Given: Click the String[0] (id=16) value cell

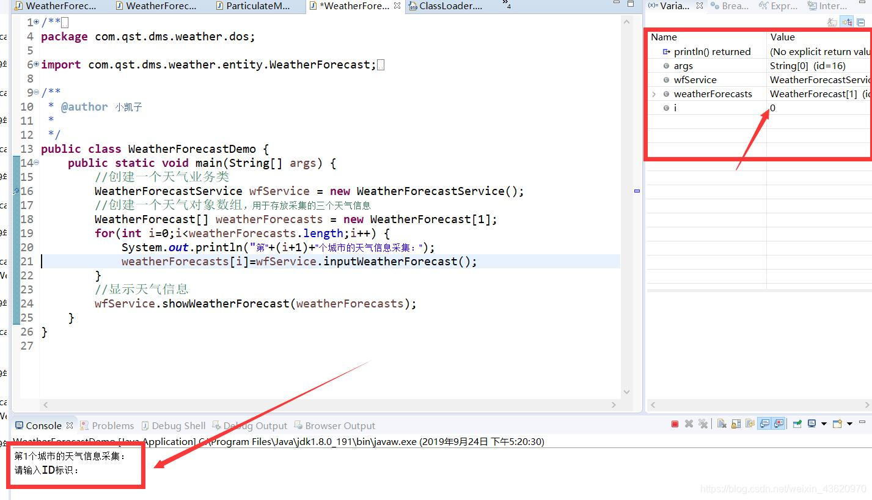Looking at the screenshot, I should 808,65.
